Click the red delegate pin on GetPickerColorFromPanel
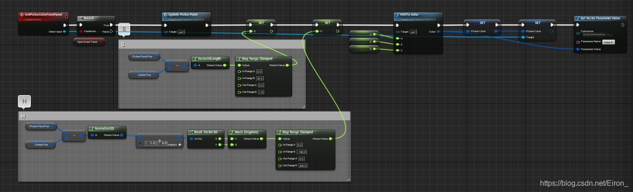The width and height of the screenshot is (633, 192). point(67,16)
